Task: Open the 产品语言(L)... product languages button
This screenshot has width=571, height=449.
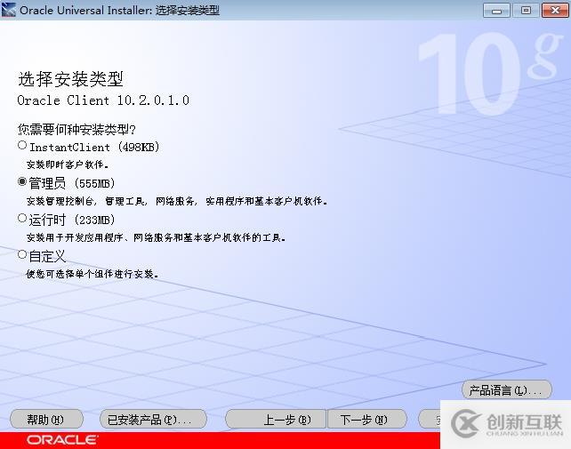Action: click(507, 390)
